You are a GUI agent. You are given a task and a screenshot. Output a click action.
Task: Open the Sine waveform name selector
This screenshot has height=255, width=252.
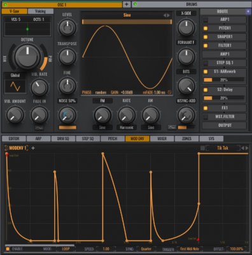[x=127, y=15]
